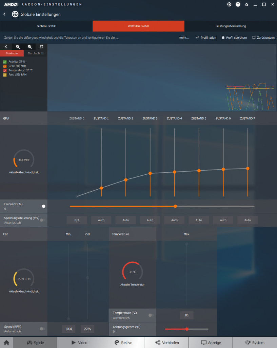
Task: Click the N/A voltage field for Zustand 0
Action: tap(77, 220)
